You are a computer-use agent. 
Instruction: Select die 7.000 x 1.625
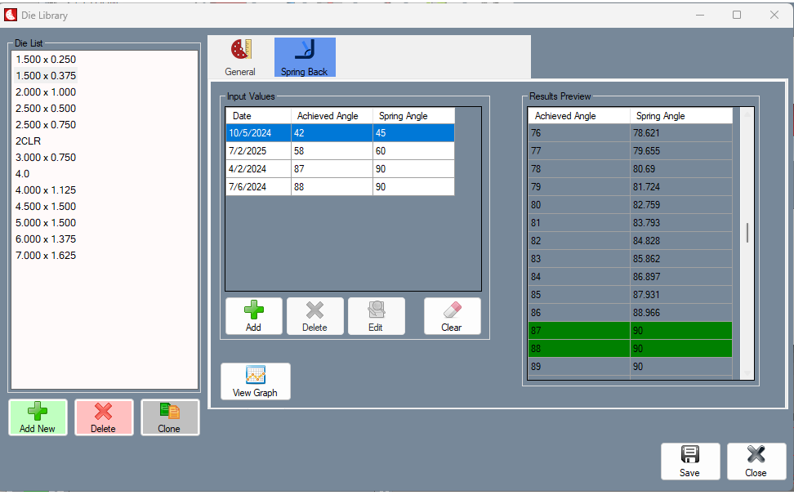pyautogui.click(x=46, y=256)
